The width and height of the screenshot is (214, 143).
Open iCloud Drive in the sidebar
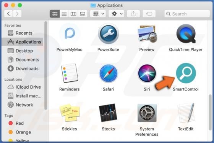coord(23,87)
